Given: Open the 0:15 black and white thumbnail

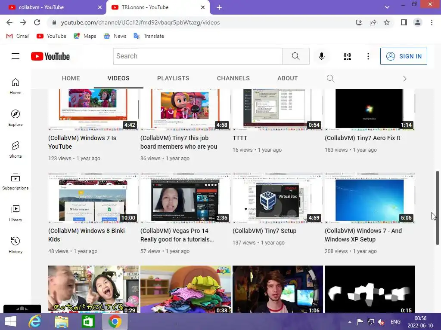Looking at the screenshot, I should (370, 289).
